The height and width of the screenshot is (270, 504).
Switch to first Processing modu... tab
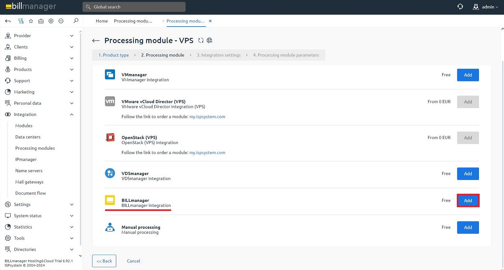point(133,21)
